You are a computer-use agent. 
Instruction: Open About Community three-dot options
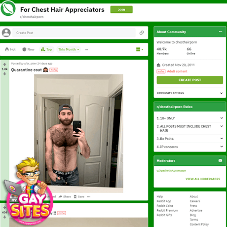[x=221, y=32]
